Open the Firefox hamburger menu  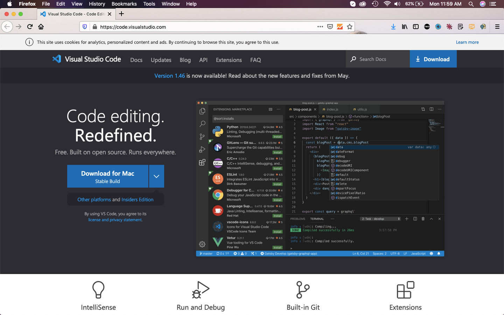coord(497,27)
